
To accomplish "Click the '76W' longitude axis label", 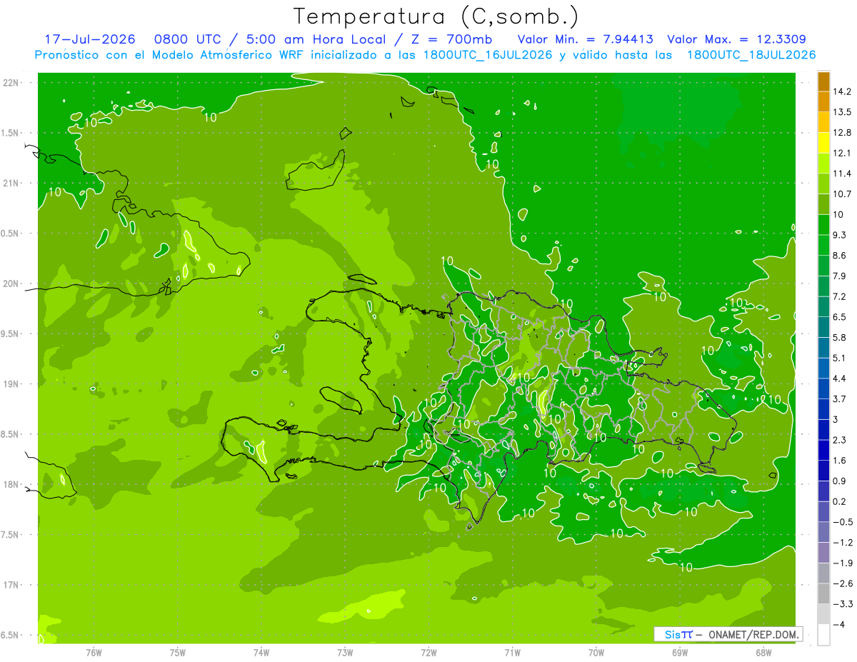I will coord(94,652).
